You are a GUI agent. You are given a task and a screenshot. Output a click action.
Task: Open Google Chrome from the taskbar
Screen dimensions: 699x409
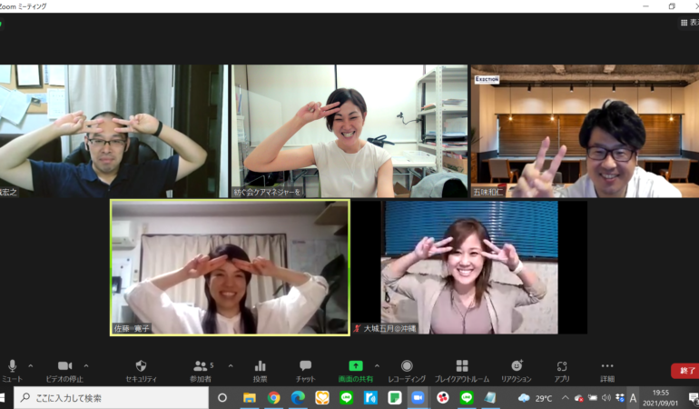point(273,398)
